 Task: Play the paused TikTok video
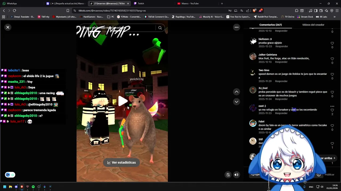tap(122, 101)
